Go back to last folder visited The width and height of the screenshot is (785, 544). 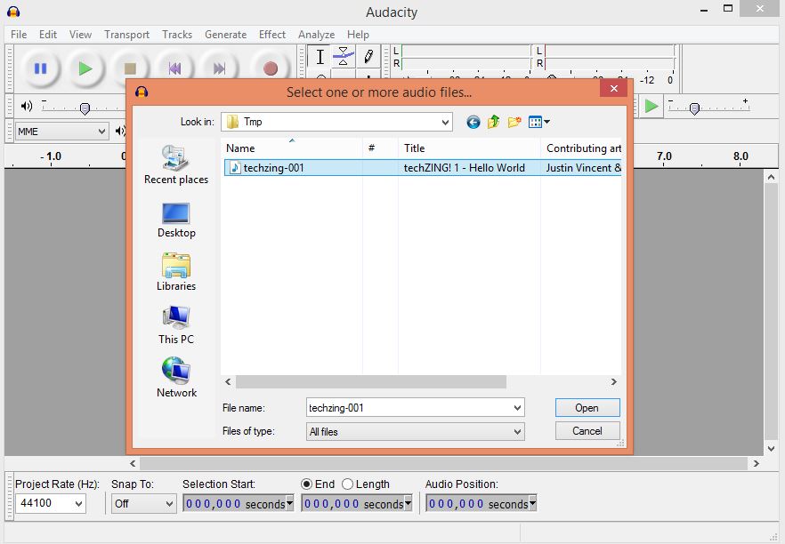[473, 122]
